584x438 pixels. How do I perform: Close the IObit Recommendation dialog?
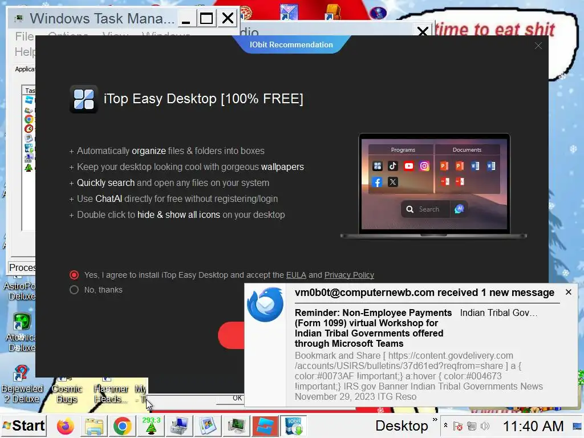tap(538, 46)
